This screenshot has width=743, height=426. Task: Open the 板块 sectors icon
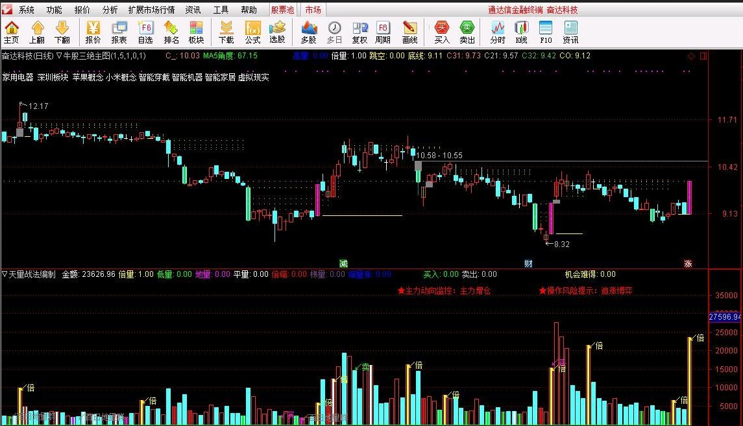[196, 32]
